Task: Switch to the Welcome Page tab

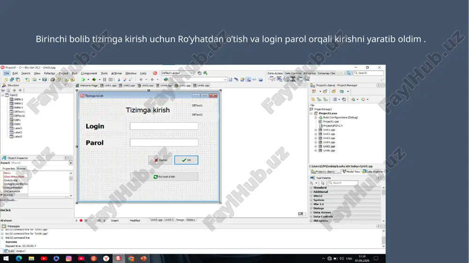Action: pyautogui.click(x=87, y=86)
